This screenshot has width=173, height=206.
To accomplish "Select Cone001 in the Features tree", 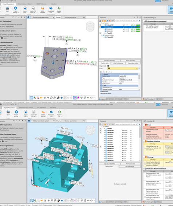I will [x=110, y=129].
